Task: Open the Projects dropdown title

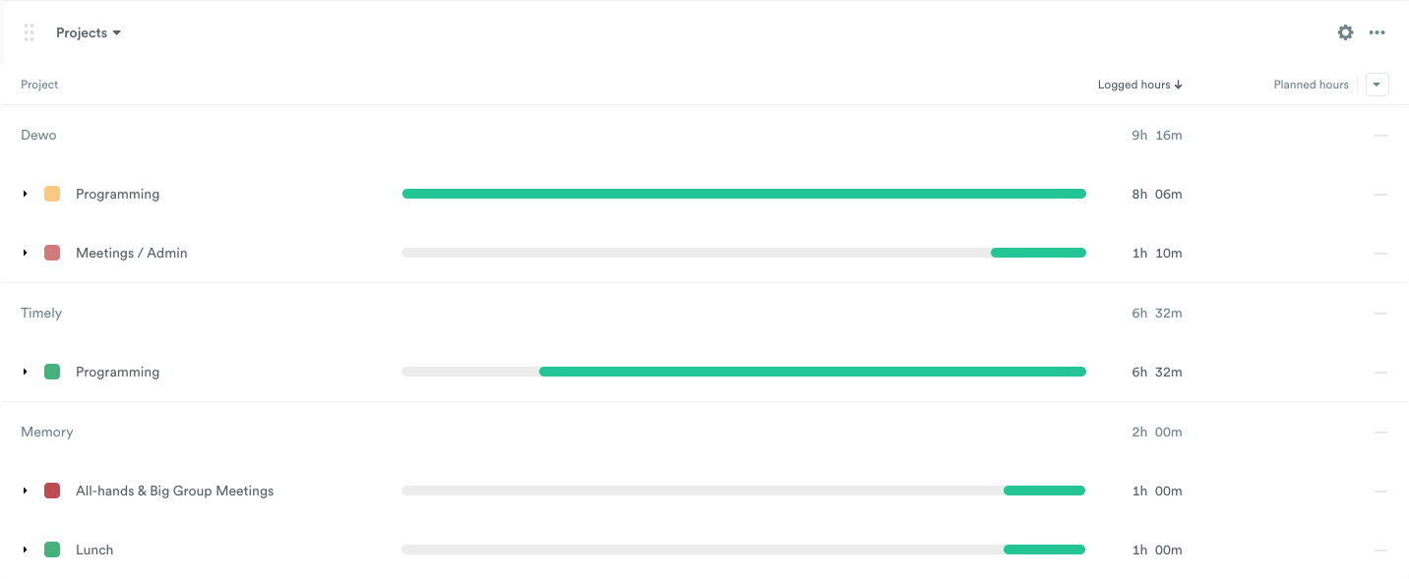Action: pyautogui.click(x=88, y=32)
